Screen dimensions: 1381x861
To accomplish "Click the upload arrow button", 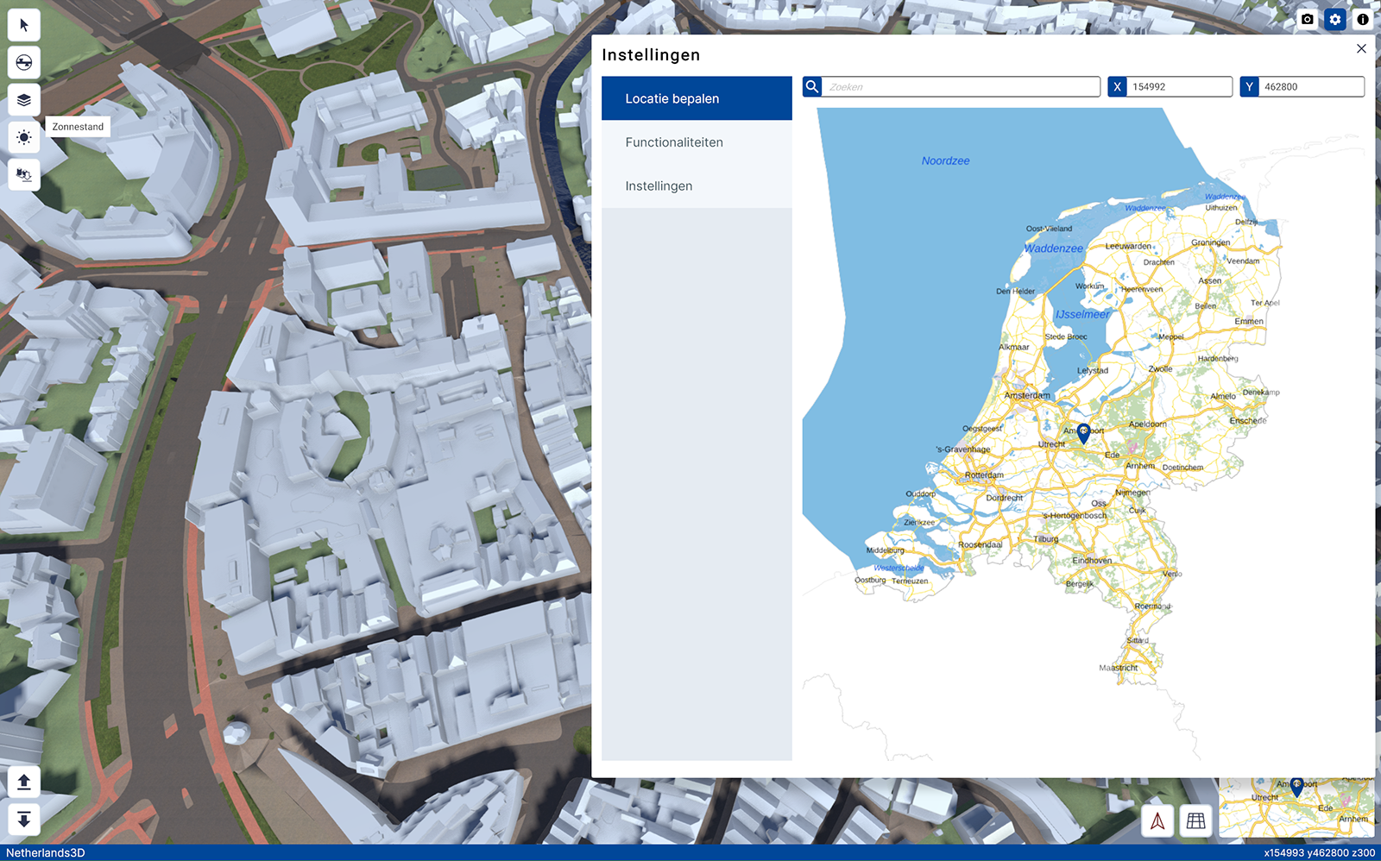I will point(24,782).
